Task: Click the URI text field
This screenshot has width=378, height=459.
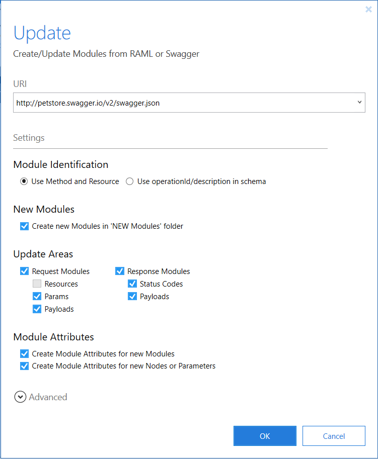Action: [181, 103]
